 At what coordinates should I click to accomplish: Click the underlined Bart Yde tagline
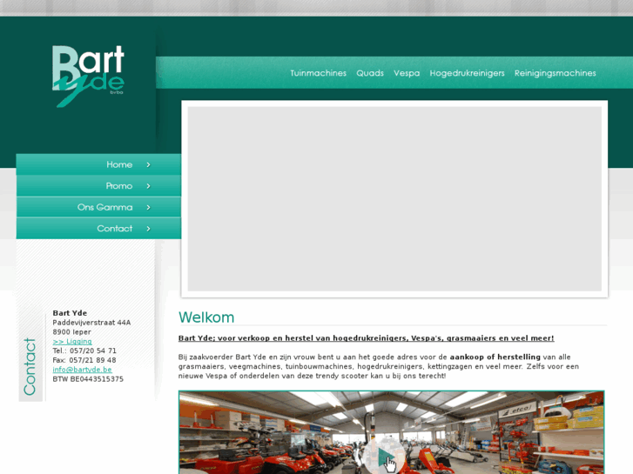(x=367, y=338)
